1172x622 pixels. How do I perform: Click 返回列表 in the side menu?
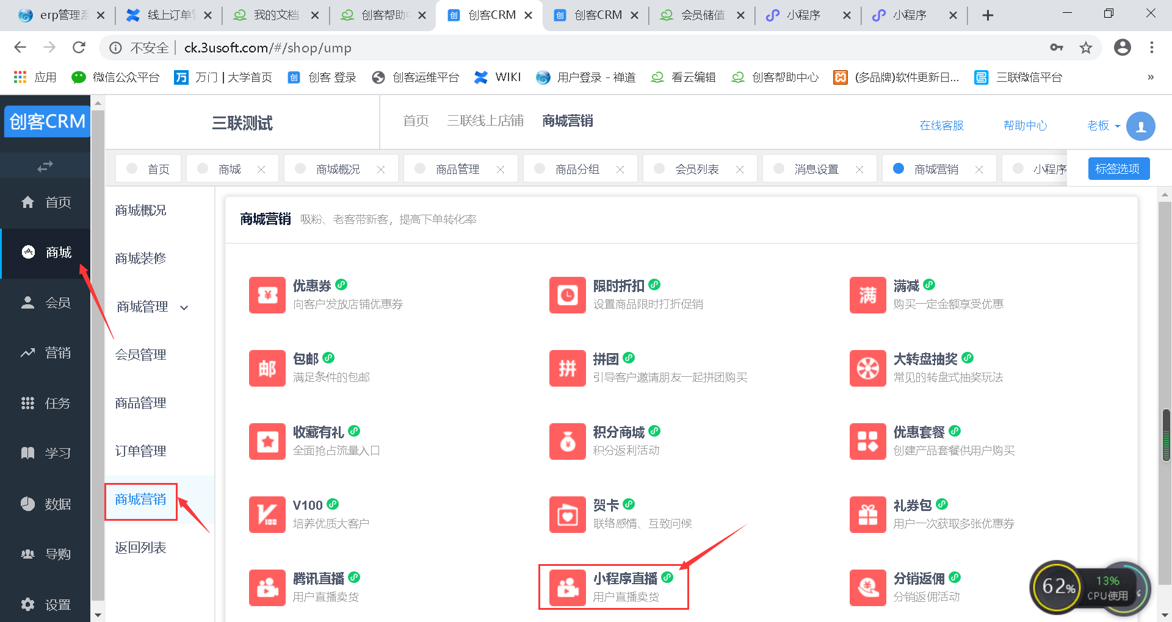[141, 548]
